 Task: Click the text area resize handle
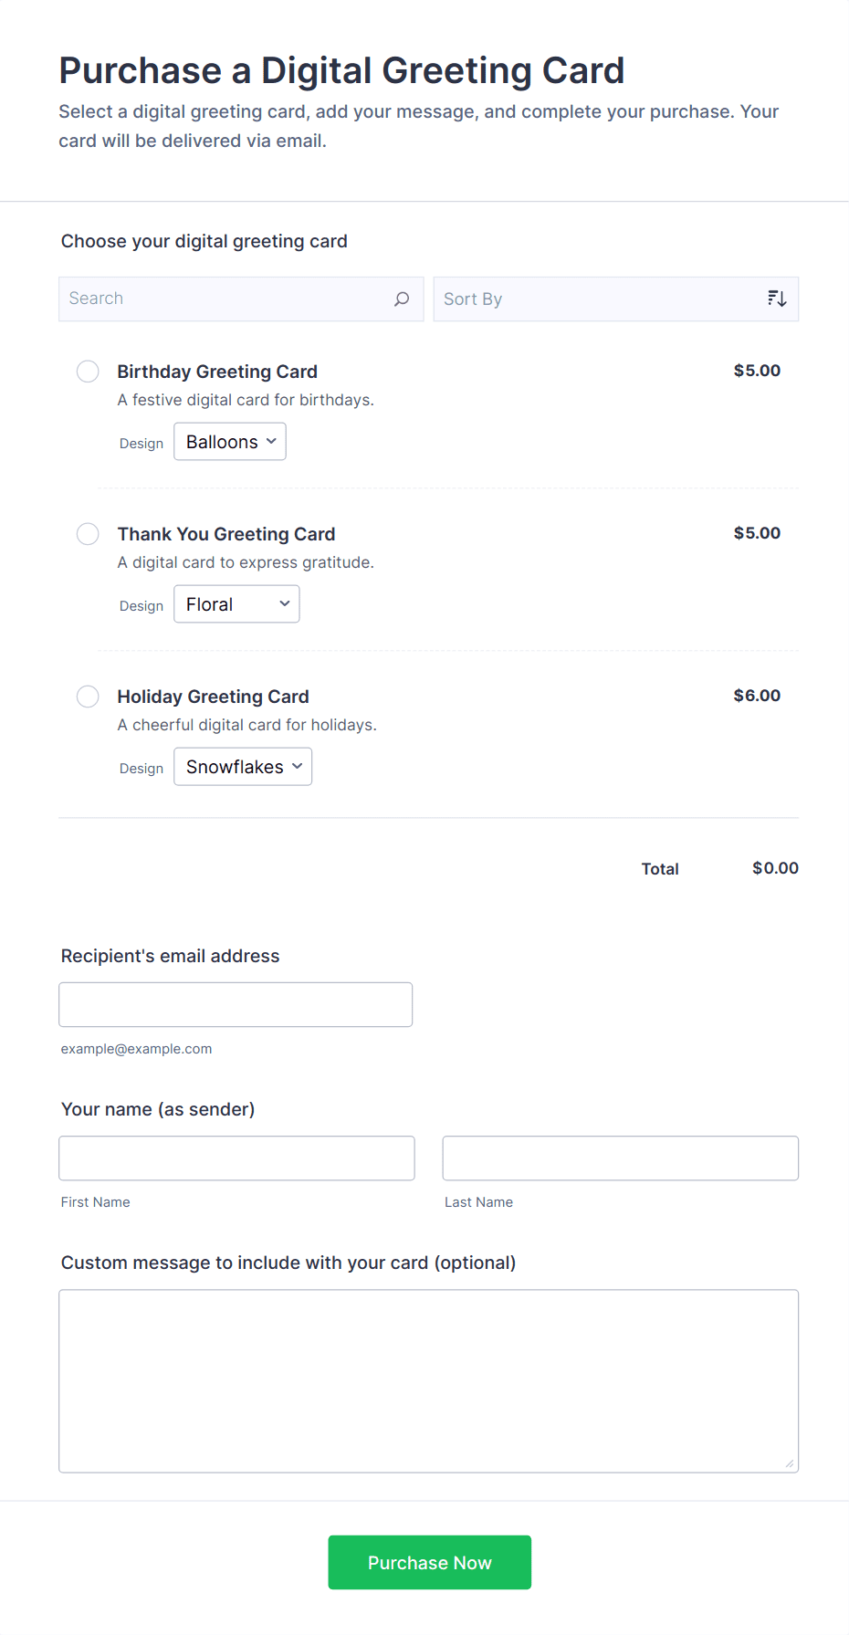(x=790, y=1463)
